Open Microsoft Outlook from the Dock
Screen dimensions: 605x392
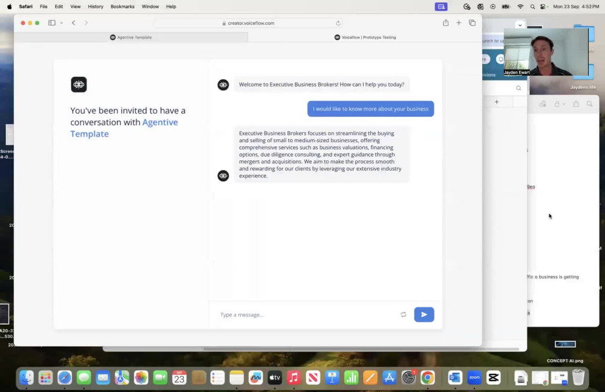(x=455, y=377)
